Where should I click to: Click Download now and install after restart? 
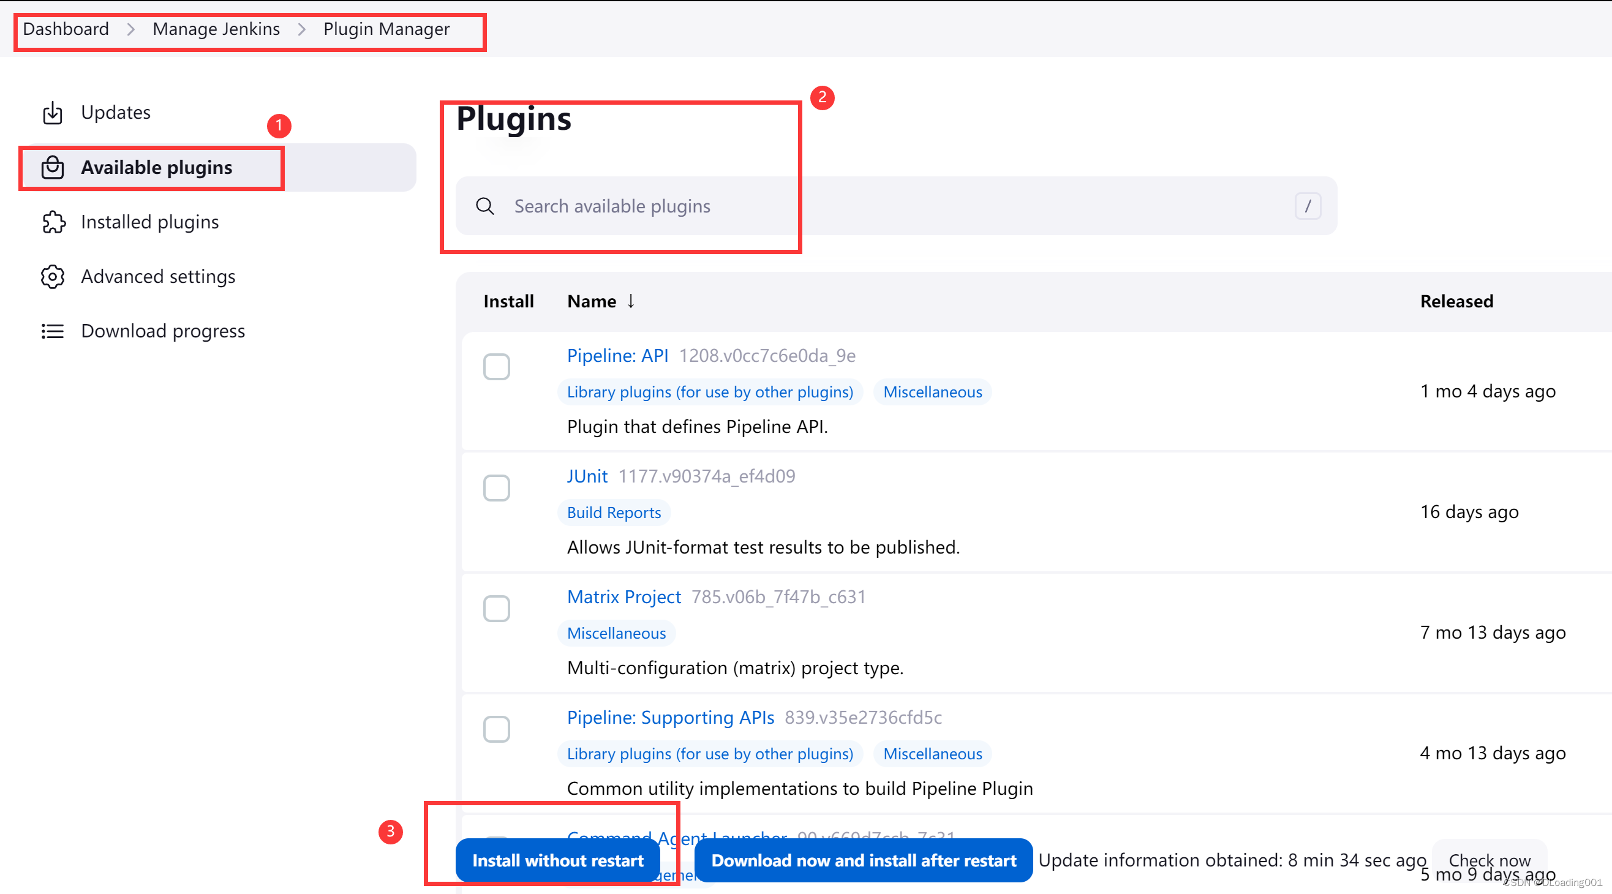tap(864, 860)
